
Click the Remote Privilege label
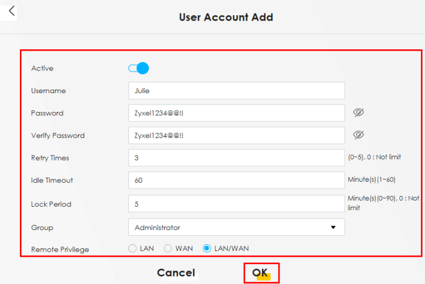[x=60, y=249]
